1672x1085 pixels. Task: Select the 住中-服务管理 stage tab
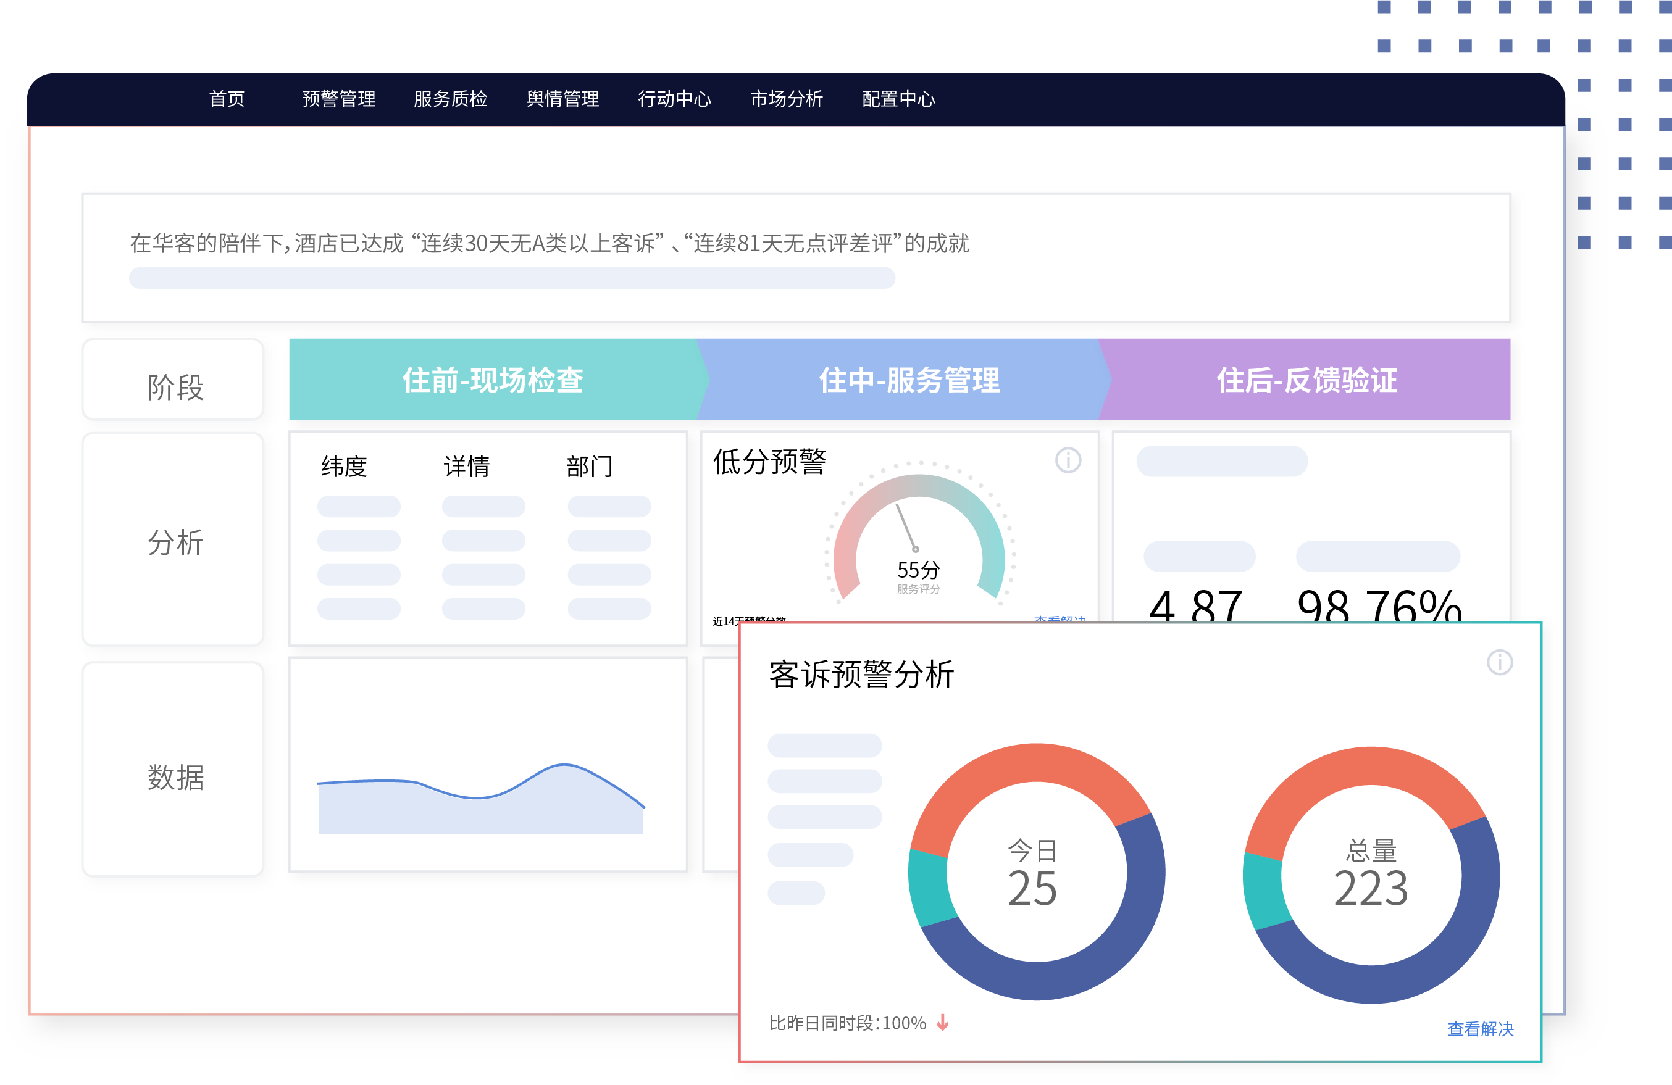[x=908, y=380]
